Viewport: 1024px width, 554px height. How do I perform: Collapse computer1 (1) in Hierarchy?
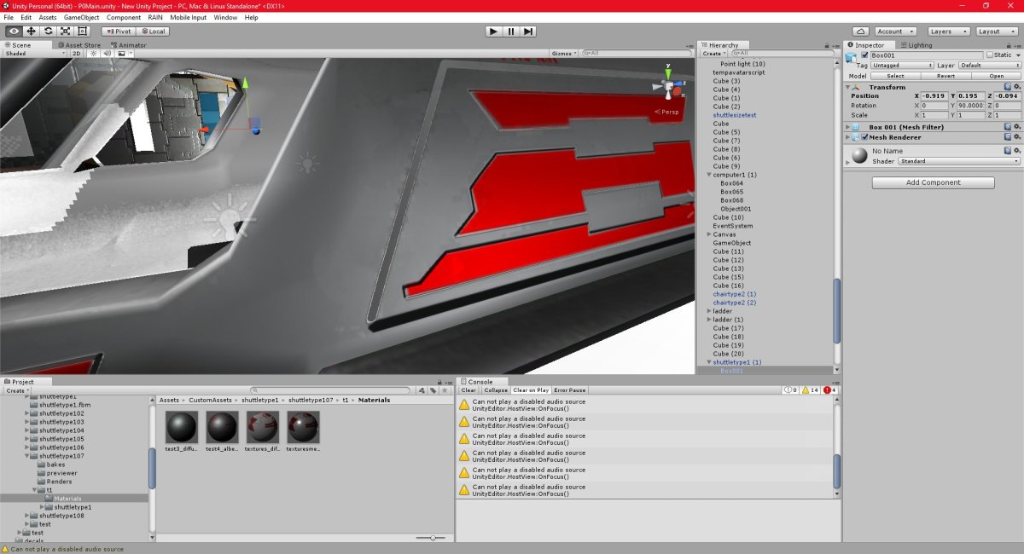point(709,175)
